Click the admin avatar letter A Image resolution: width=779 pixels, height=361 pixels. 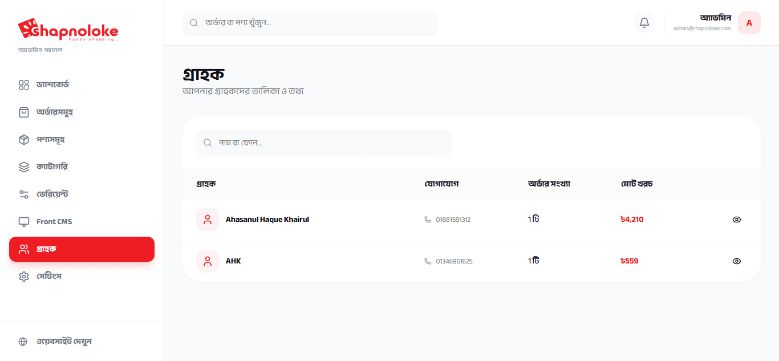pos(749,23)
